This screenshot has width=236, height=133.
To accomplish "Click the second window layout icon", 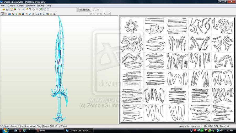I will 48,9.
